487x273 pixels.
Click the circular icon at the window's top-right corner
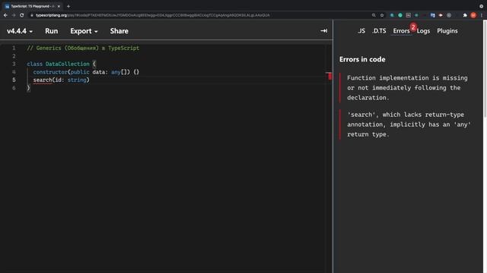tap(481, 6)
